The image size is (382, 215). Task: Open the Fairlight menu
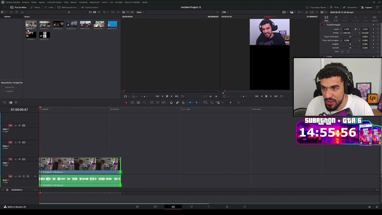pos(119,2)
